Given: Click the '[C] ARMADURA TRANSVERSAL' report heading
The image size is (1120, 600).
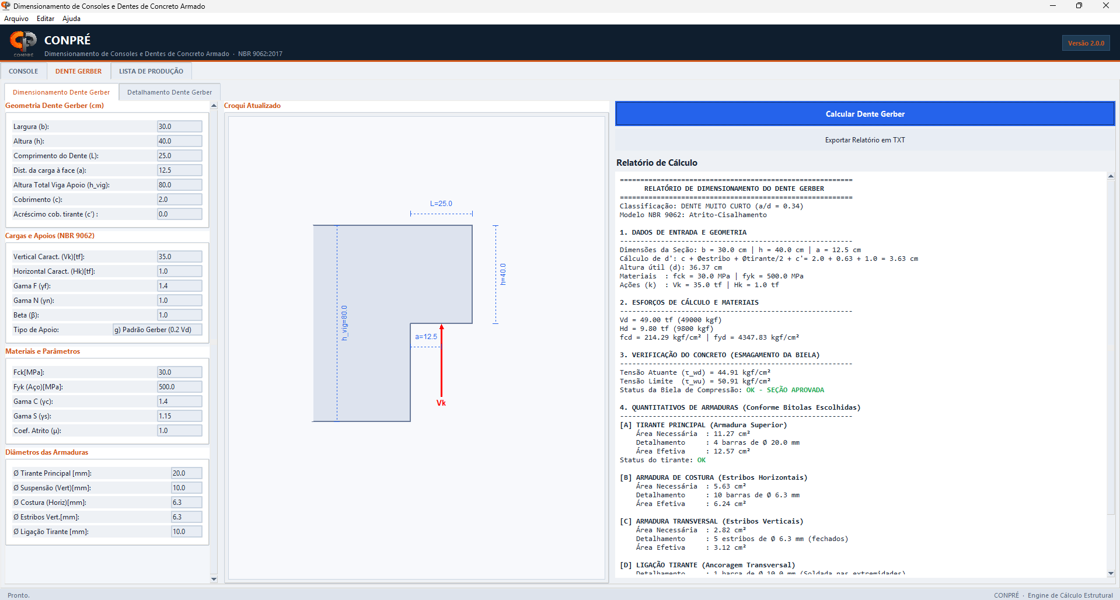Looking at the screenshot, I should click(x=711, y=521).
